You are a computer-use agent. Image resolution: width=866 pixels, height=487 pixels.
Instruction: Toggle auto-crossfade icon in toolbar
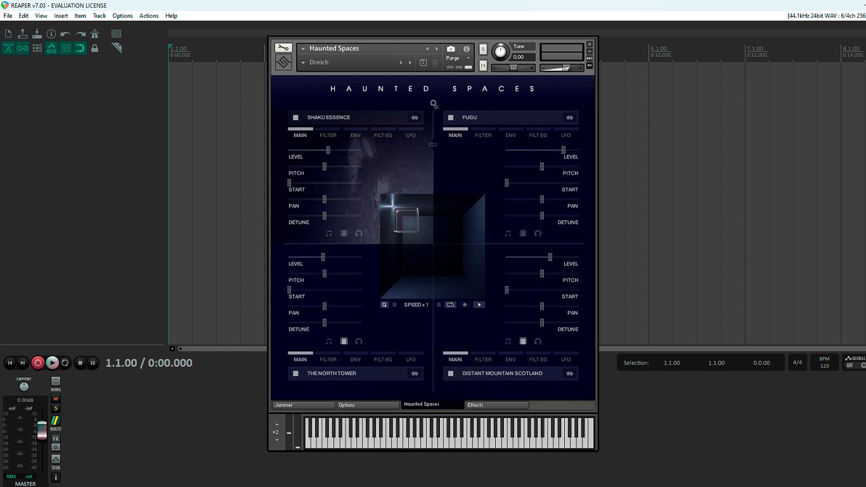click(8, 48)
